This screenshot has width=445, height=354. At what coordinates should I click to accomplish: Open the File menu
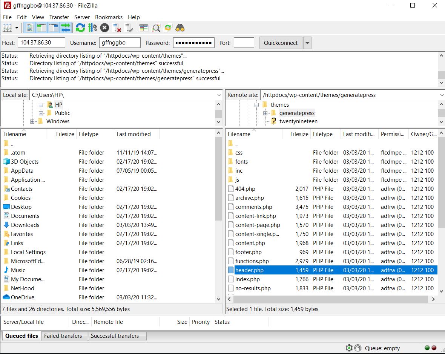pyautogui.click(x=7, y=17)
